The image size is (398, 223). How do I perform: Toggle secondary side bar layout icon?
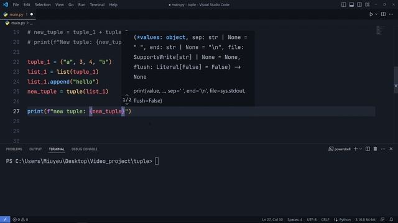coord(359,4)
